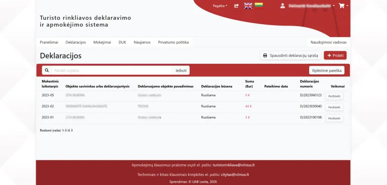Open the shopping cart icon
This screenshot has height=185, width=387.
click(x=342, y=6)
